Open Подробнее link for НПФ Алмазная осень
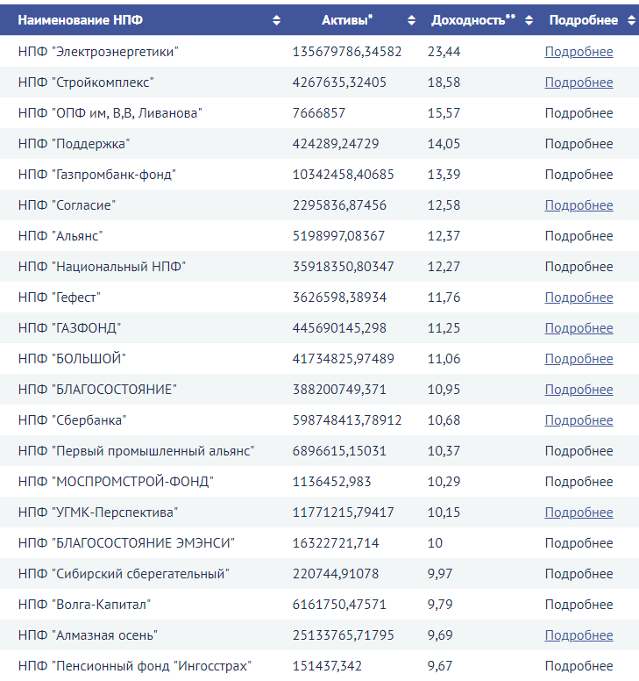 [579, 635]
